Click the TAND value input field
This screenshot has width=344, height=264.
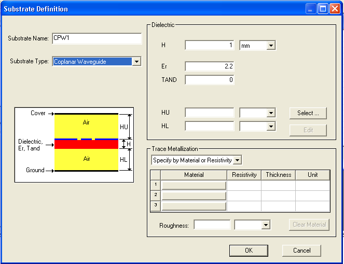coord(209,80)
